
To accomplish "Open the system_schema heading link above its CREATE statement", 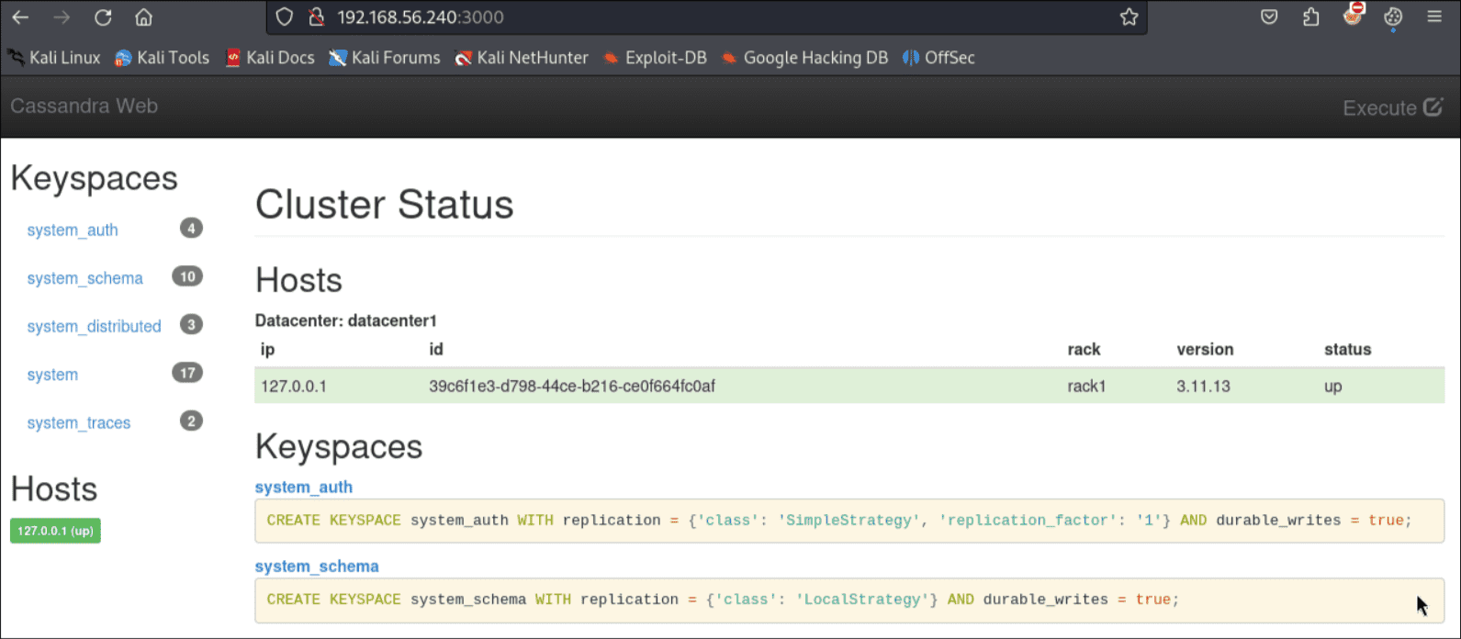I will pos(317,566).
